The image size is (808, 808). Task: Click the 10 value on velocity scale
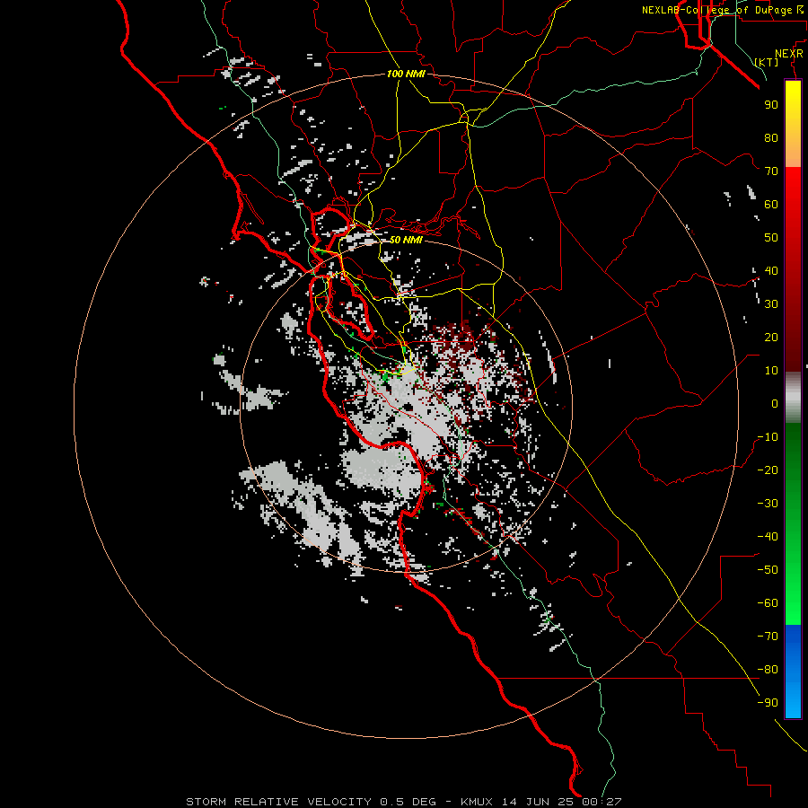(771, 371)
